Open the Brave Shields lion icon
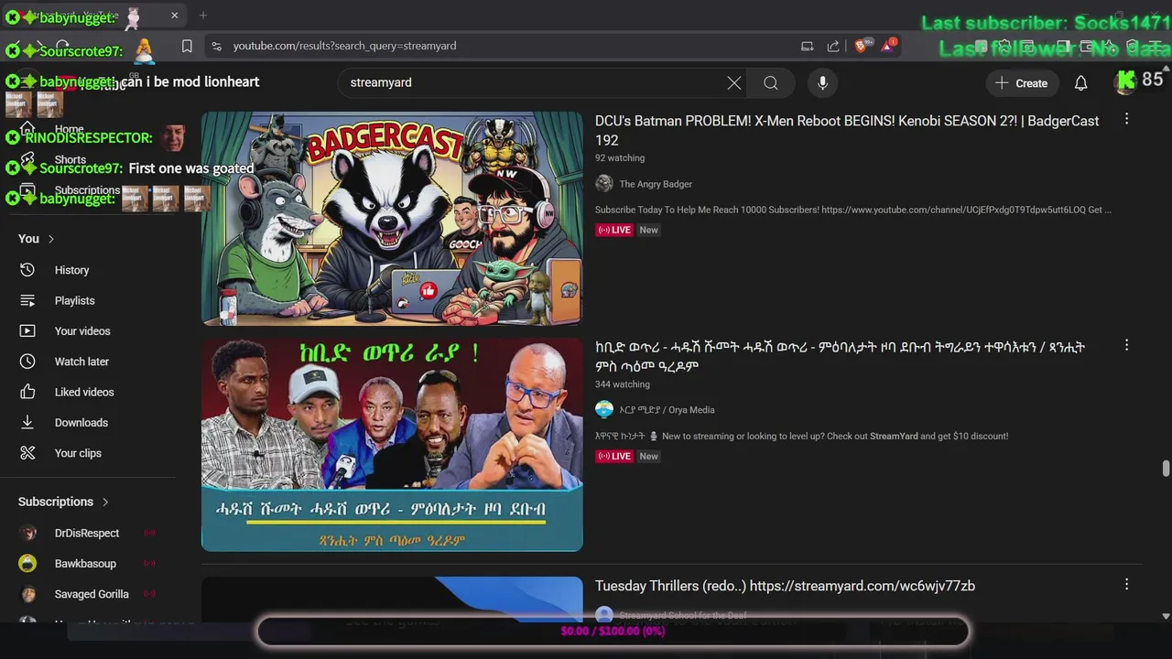 tap(861, 46)
